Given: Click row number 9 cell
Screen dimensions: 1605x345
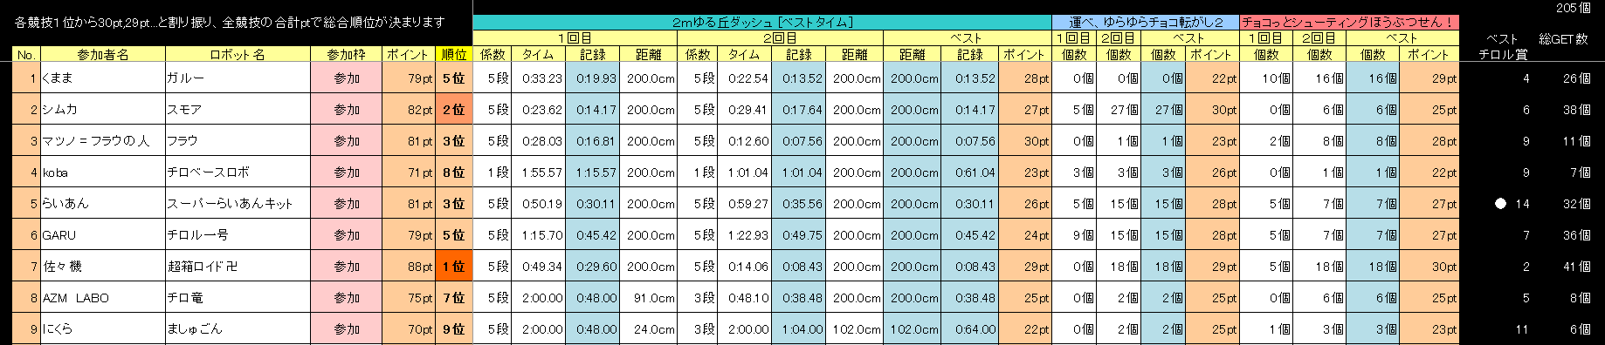Looking at the screenshot, I should tap(26, 329).
